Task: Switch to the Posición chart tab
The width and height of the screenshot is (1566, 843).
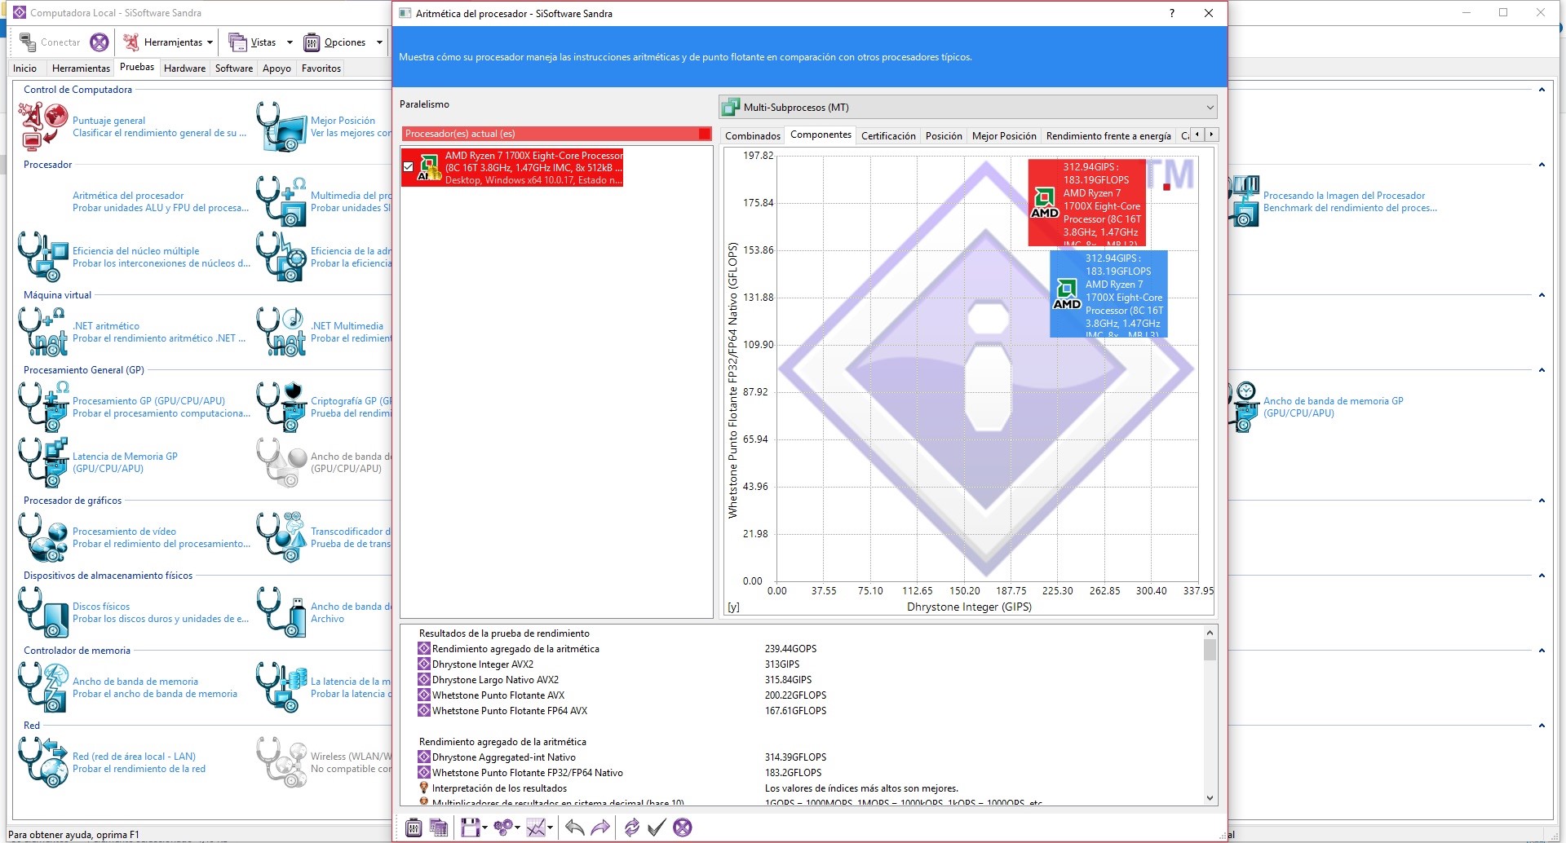Action: (x=944, y=136)
